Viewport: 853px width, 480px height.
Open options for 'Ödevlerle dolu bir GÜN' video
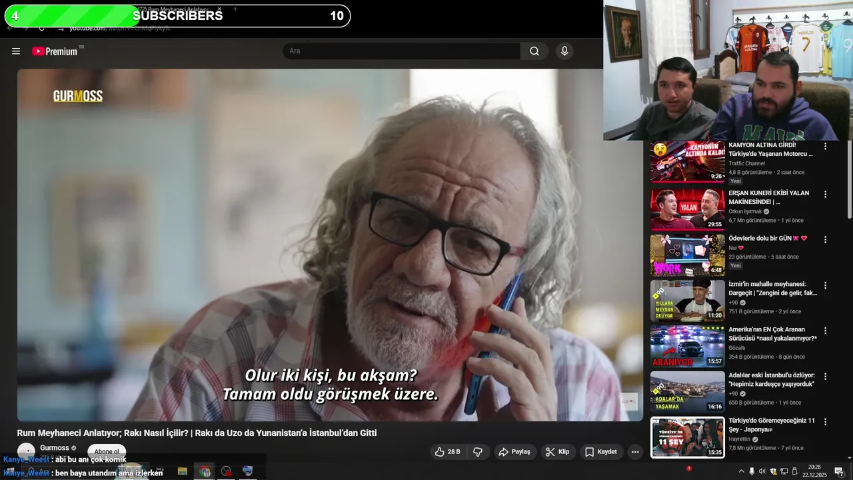[x=825, y=240]
